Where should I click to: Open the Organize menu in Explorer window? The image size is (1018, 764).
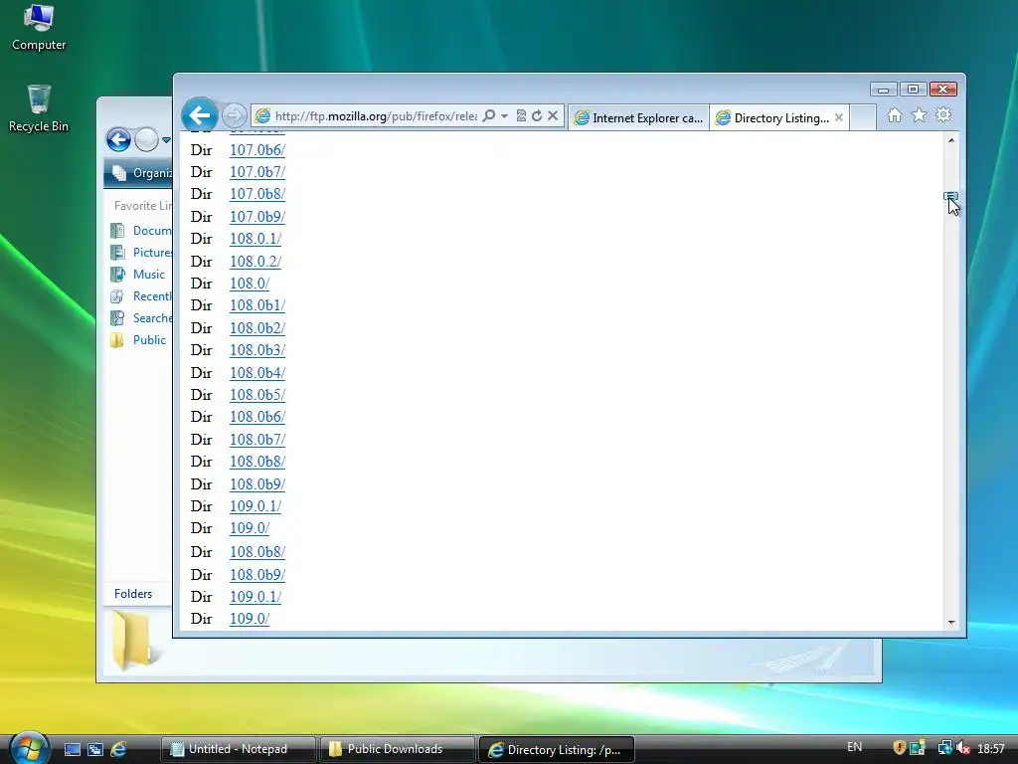pyautogui.click(x=141, y=173)
